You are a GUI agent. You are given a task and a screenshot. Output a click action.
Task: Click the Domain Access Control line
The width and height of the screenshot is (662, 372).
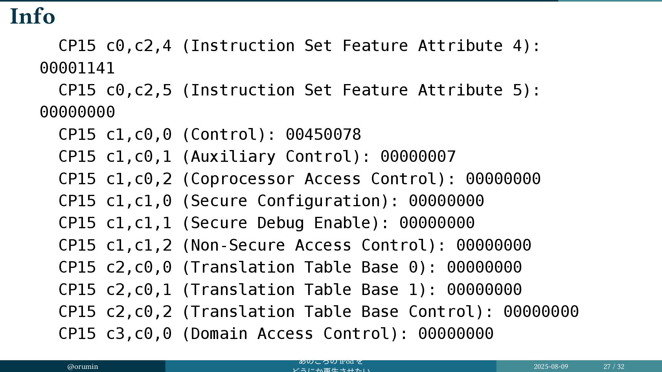click(276, 334)
